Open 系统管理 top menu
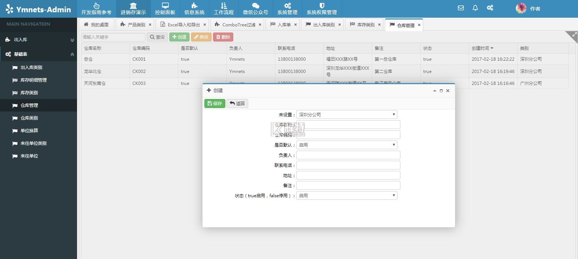 pyautogui.click(x=287, y=9)
